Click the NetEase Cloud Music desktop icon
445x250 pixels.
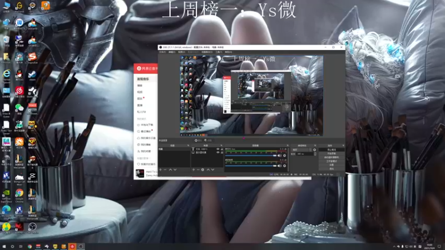[x=19, y=92]
